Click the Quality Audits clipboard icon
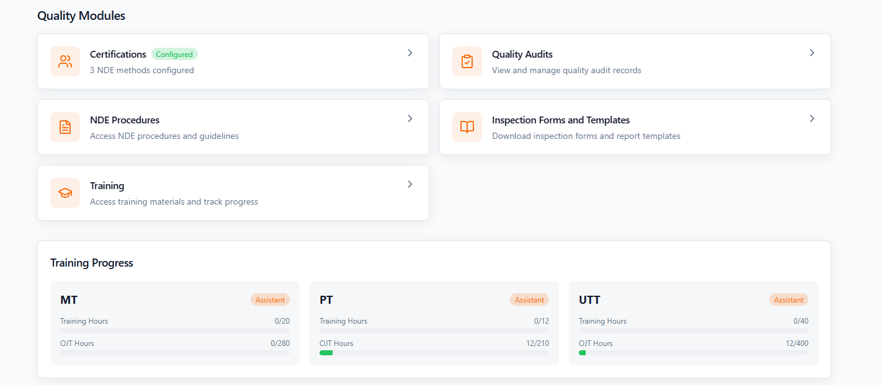The width and height of the screenshot is (881, 385). pyautogui.click(x=467, y=61)
